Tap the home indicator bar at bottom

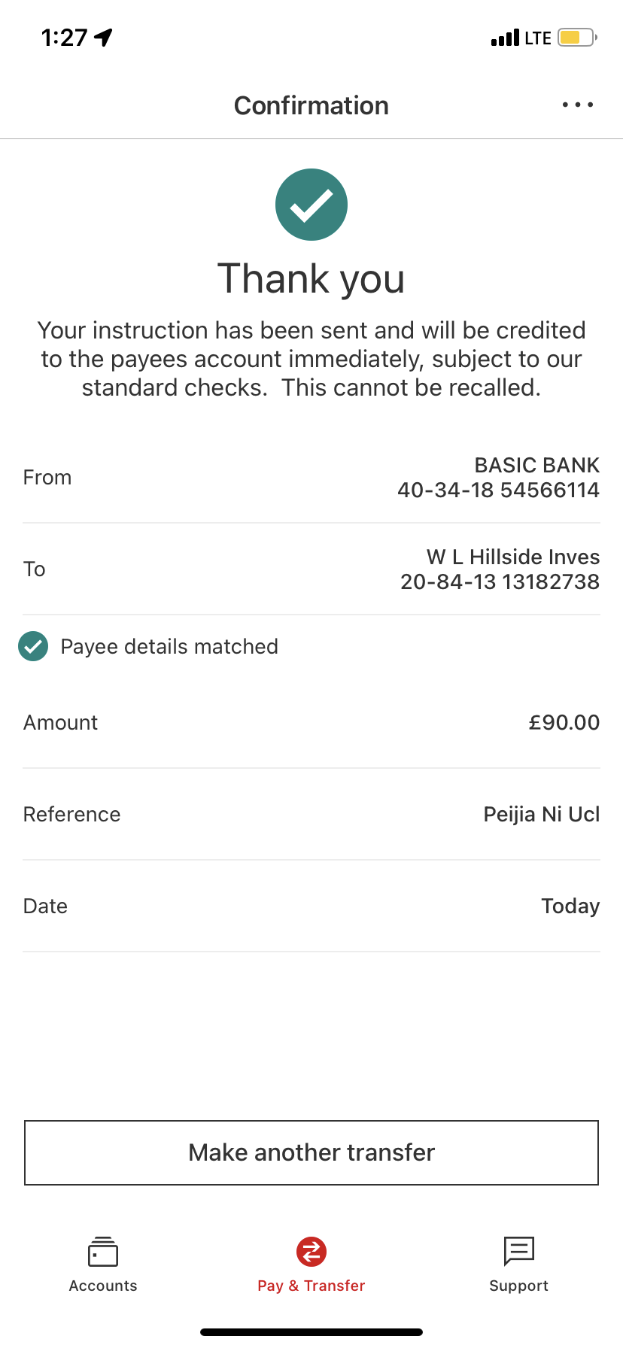point(311,1332)
